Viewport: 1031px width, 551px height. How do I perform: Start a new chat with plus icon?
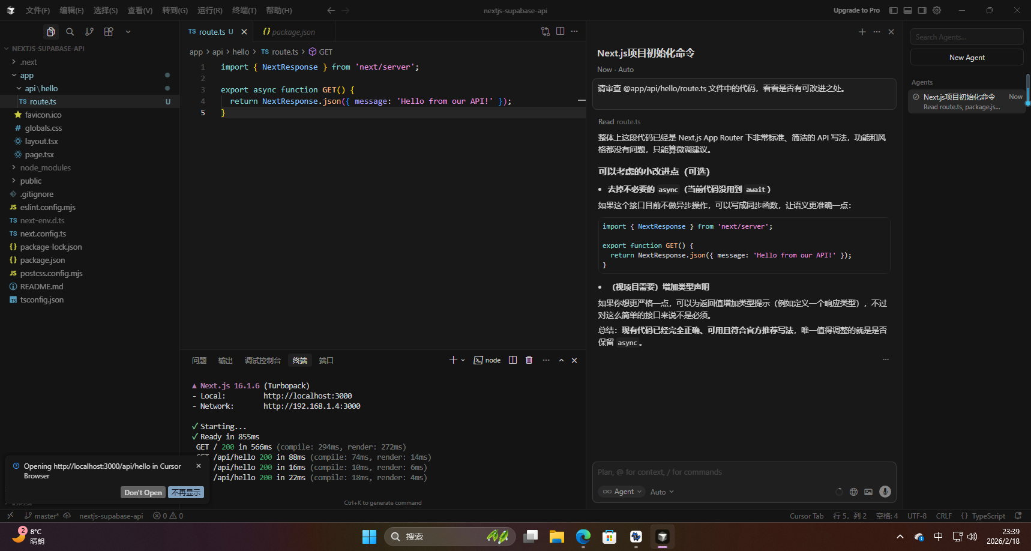pos(862,32)
